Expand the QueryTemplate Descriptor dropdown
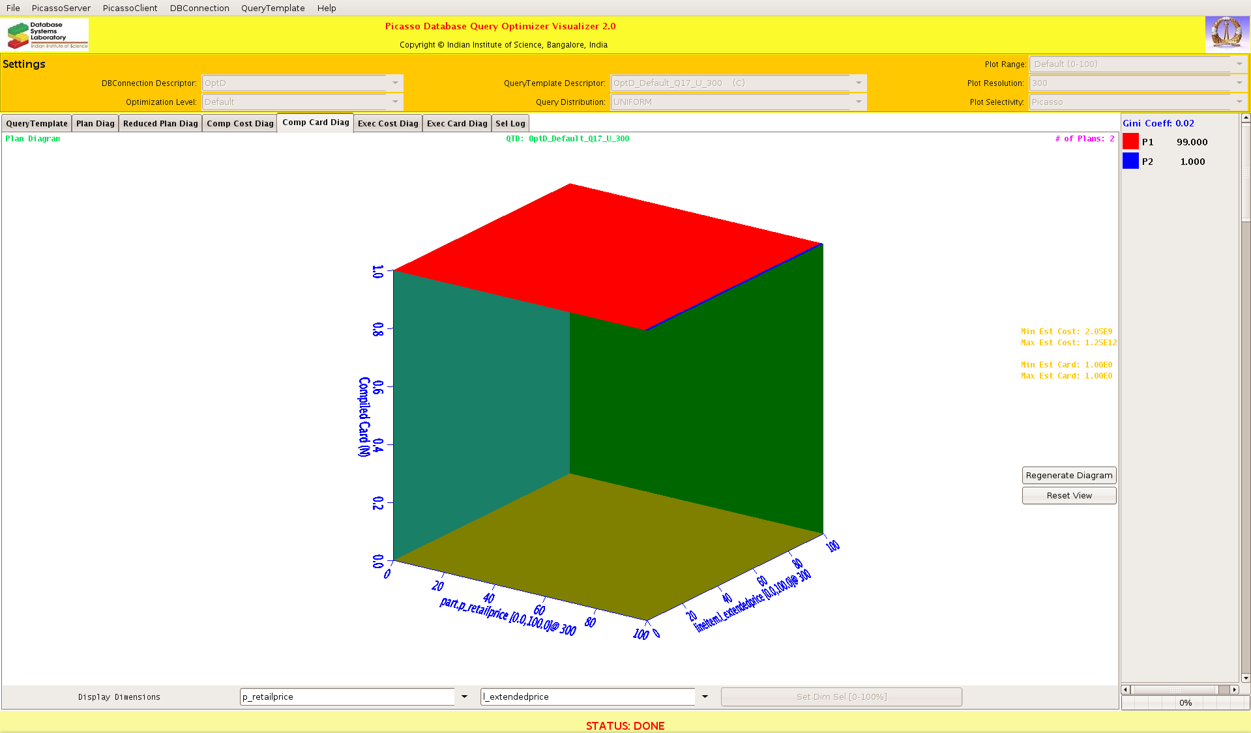 click(859, 83)
